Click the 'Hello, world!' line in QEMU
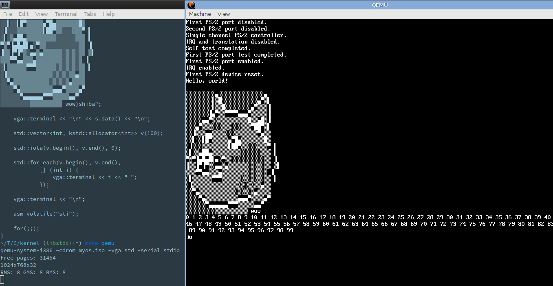553x286 pixels. click(x=207, y=81)
